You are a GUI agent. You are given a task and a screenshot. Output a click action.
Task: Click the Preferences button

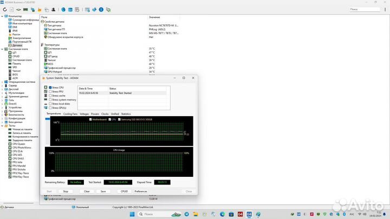(x=141, y=191)
